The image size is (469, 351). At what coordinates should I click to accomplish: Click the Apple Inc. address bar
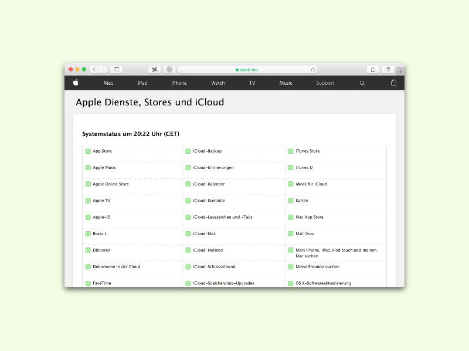pos(247,70)
